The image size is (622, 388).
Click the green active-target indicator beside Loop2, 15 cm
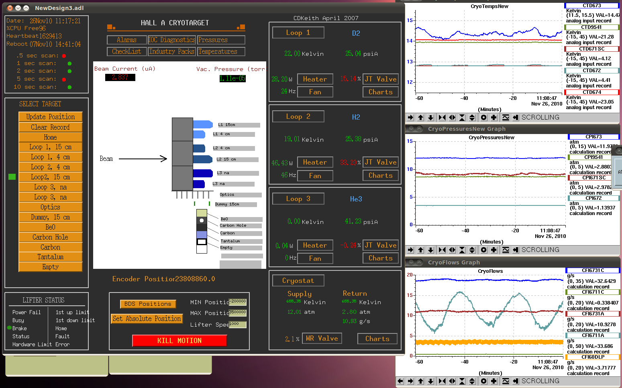click(x=12, y=177)
